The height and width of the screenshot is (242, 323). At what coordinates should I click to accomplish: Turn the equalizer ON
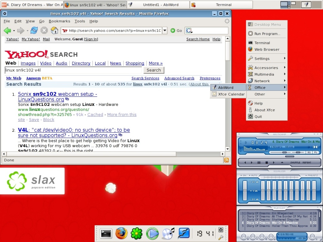pos(244,175)
